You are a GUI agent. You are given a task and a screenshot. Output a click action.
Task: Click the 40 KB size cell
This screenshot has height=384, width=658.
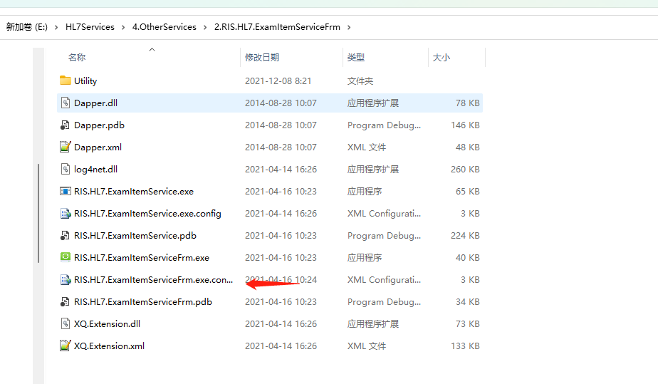tap(467, 258)
